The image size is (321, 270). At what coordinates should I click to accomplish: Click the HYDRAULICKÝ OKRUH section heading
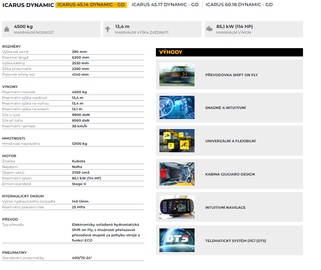(x=23, y=196)
